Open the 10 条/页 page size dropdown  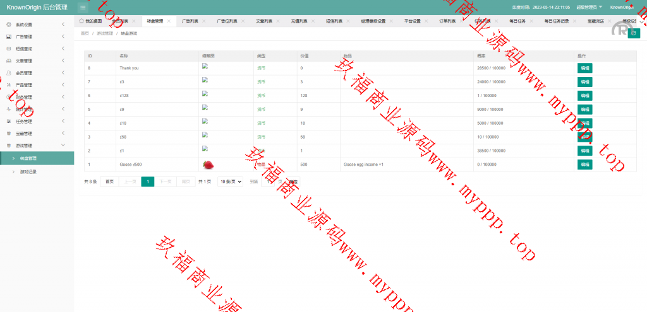[x=230, y=182]
